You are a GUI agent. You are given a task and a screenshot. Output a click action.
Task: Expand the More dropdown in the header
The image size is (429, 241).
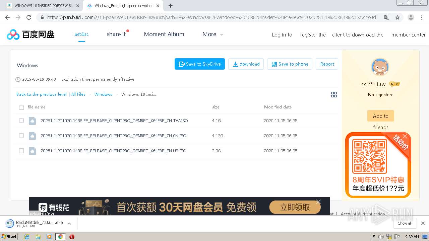(213, 34)
